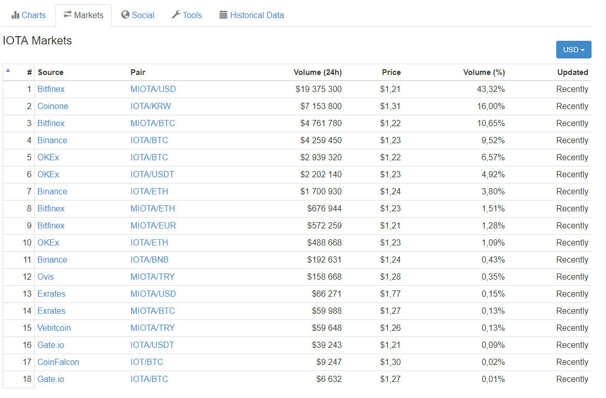Open the Vebitcoin exchange link
The height and width of the screenshot is (398, 606).
54,328
